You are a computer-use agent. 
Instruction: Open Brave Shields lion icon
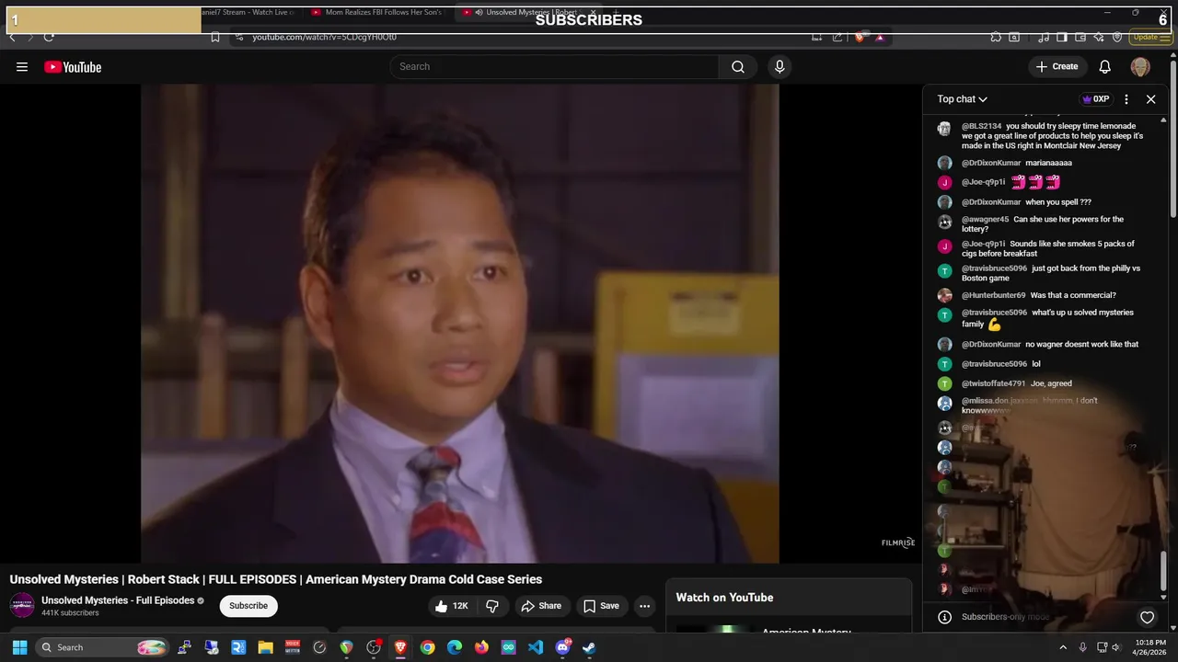click(x=860, y=37)
